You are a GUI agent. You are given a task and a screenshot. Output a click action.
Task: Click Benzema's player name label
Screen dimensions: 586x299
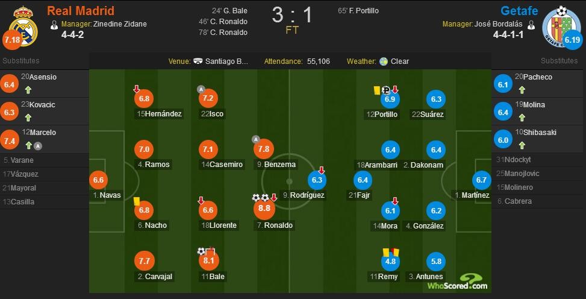click(281, 165)
